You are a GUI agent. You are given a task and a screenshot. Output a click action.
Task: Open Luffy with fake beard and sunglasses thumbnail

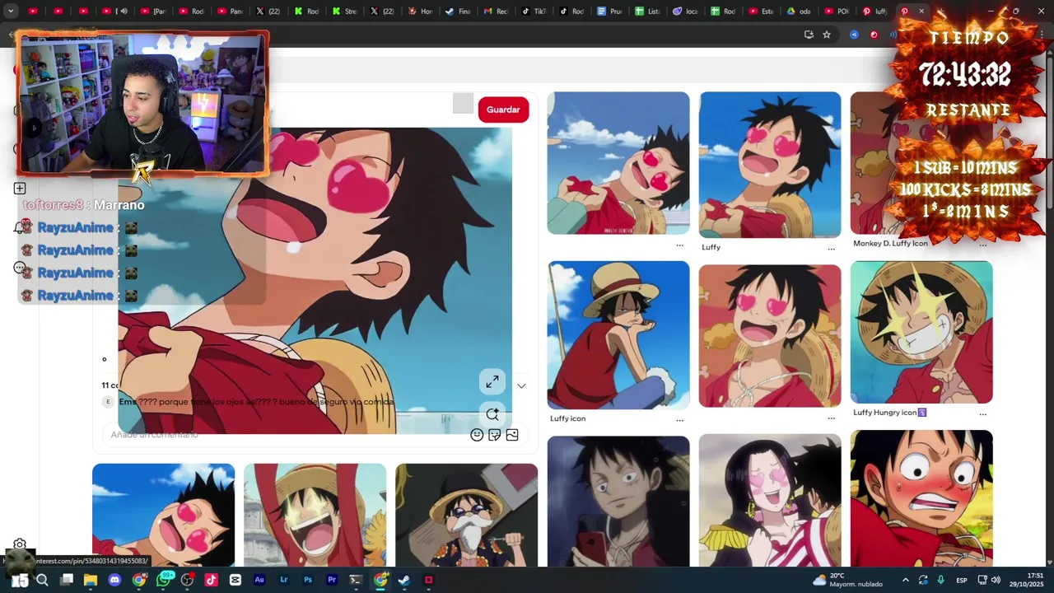[466, 515]
